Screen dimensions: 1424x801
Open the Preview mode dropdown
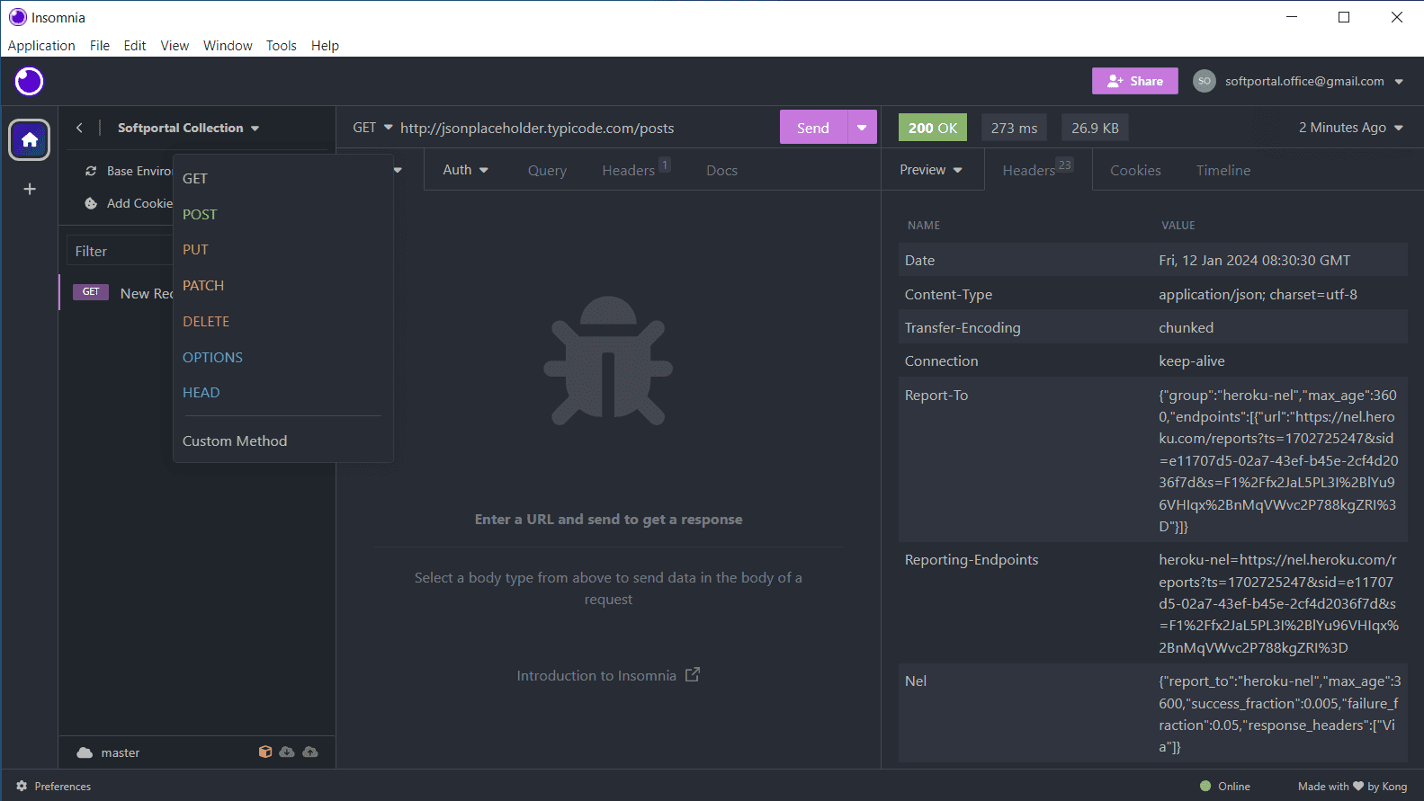(931, 170)
